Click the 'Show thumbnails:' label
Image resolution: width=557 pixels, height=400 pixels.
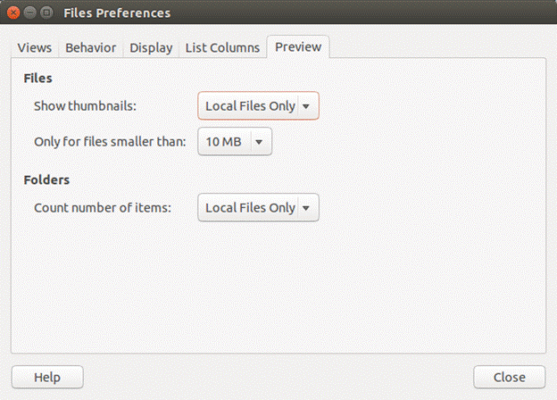85,106
